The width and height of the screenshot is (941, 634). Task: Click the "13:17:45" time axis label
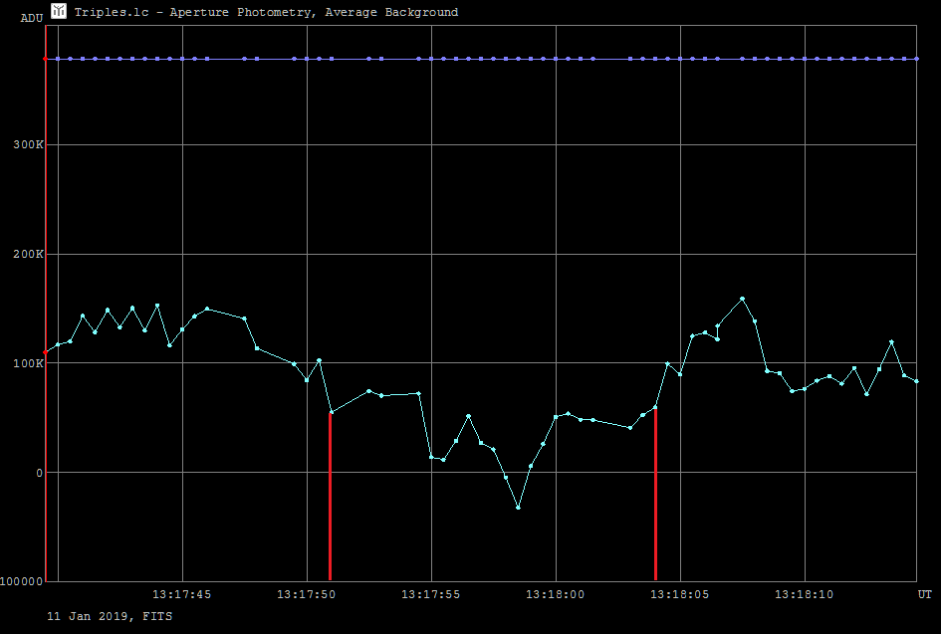coord(181,594)
